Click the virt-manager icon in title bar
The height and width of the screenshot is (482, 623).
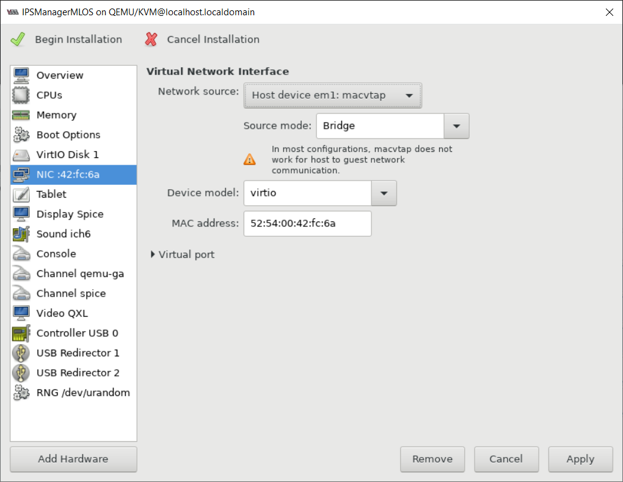[13, 12]
